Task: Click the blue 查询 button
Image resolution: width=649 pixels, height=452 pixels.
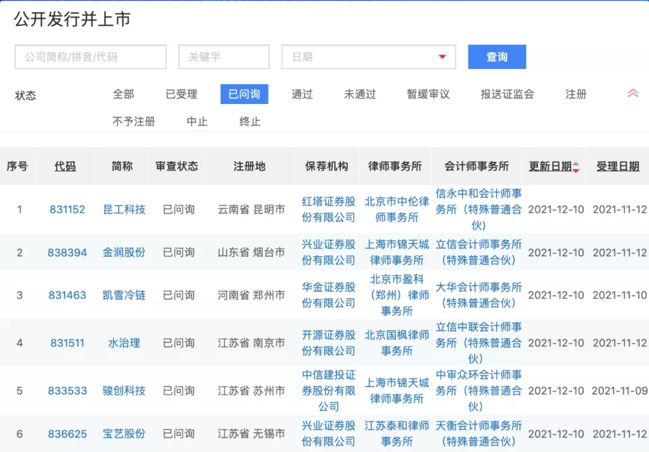Action: [x=497, y=56]
